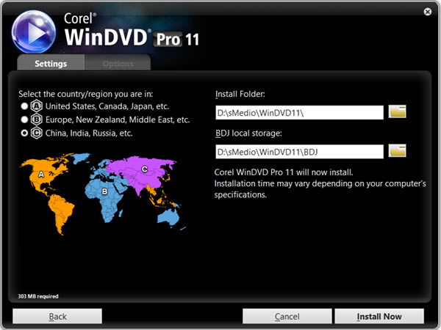Click the '303 MB required' text
The height and width of the screenshot is (330, 441).
[38, 296]
